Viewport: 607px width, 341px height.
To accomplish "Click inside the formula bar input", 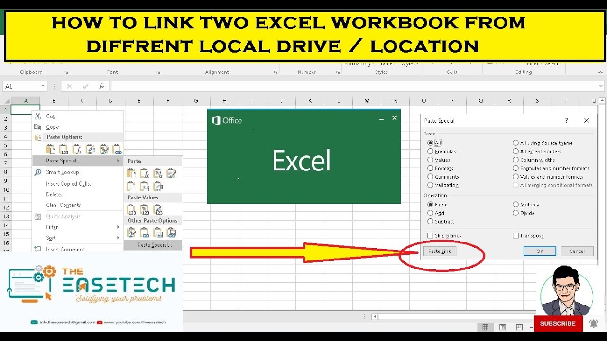I will [358, 86].
